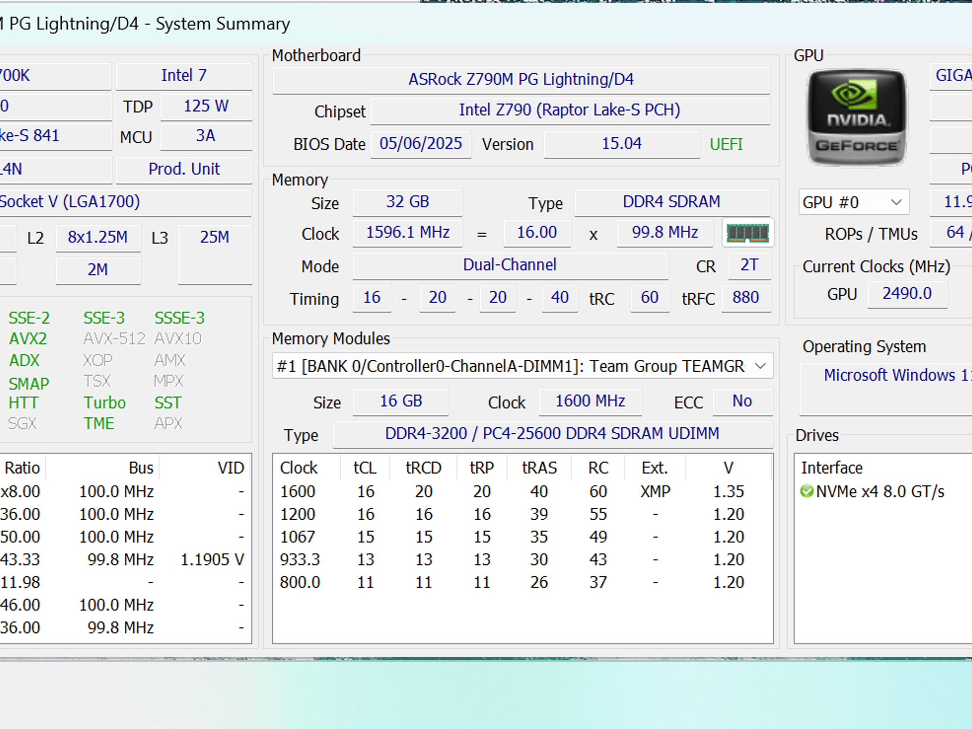Click the NVMe x4 8.0 GT/s drive entry

pos(880,492)
